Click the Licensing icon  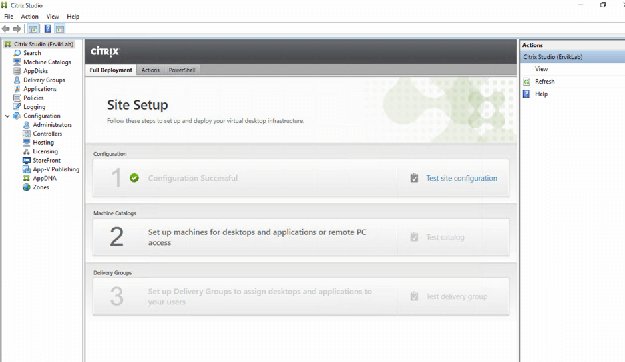click(27, 151)
